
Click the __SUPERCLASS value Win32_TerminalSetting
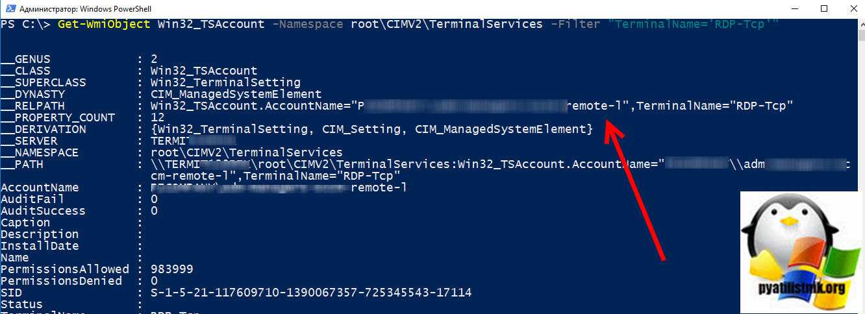point(225,82)
